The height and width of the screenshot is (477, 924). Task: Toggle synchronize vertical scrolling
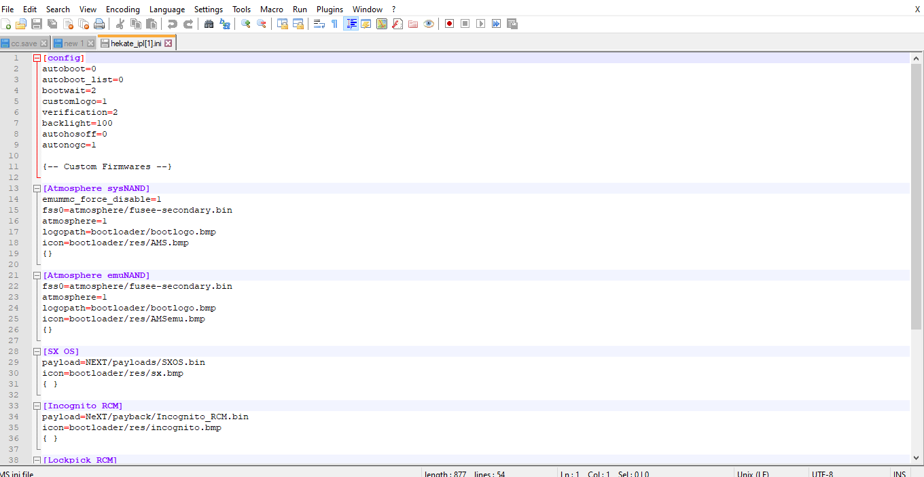click(283, 24)
